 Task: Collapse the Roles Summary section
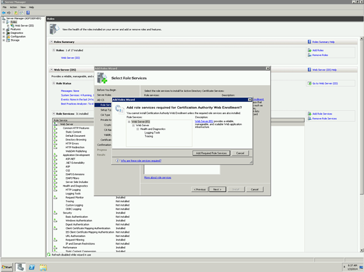51,42
